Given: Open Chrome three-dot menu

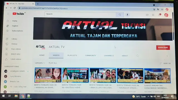Looking at the screenshot, I should pyautogui.click(x=171, y=10).
